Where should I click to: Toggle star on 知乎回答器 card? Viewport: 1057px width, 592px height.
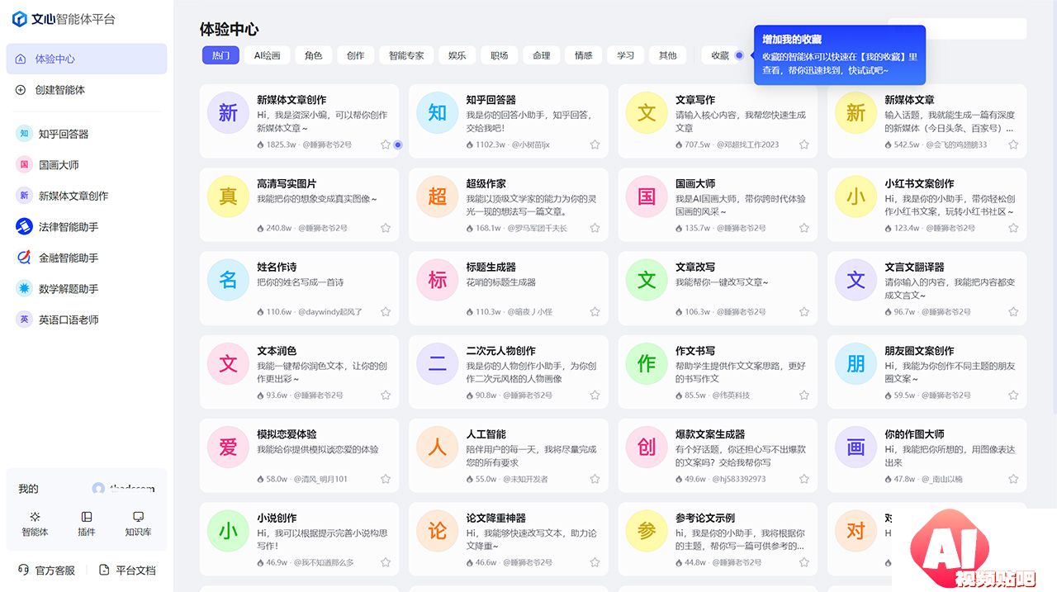tap(595, 144)
